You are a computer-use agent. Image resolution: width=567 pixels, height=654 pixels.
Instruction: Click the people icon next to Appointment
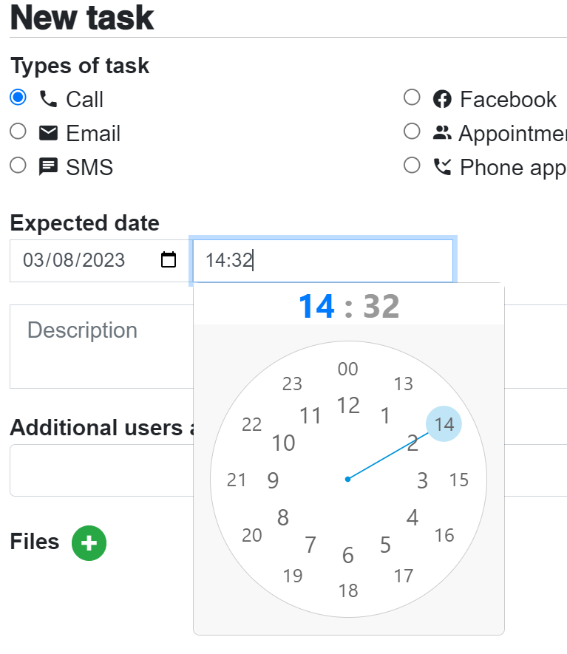click(442, 133)
